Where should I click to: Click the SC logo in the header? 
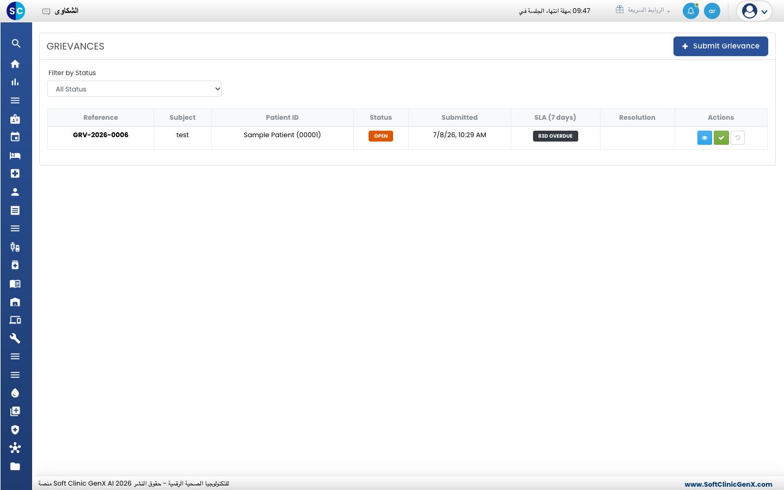tap(16, 11)
